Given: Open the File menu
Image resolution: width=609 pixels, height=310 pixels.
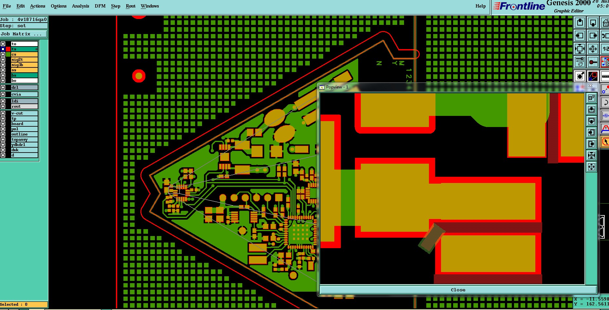Looking at the screenshot, I should [7, 6].
